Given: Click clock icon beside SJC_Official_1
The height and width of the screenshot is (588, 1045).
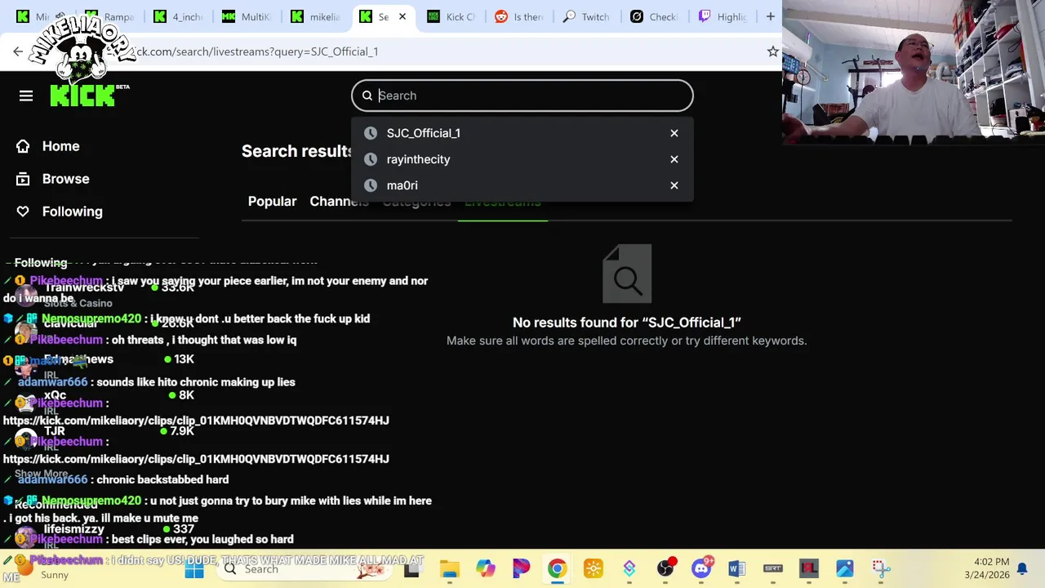Looking at the screenshot, I should pos(371,133).
